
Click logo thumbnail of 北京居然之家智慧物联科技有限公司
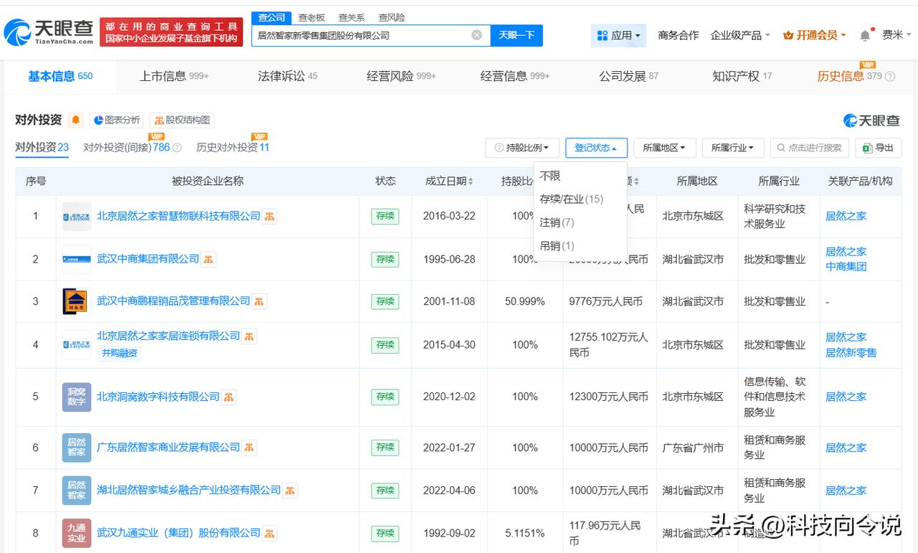point(77,217)
